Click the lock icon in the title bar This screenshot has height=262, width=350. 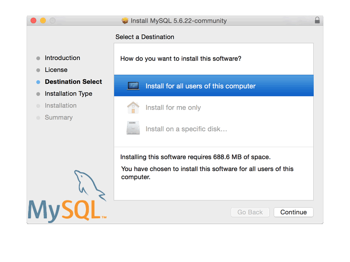(x=317, y=20)
